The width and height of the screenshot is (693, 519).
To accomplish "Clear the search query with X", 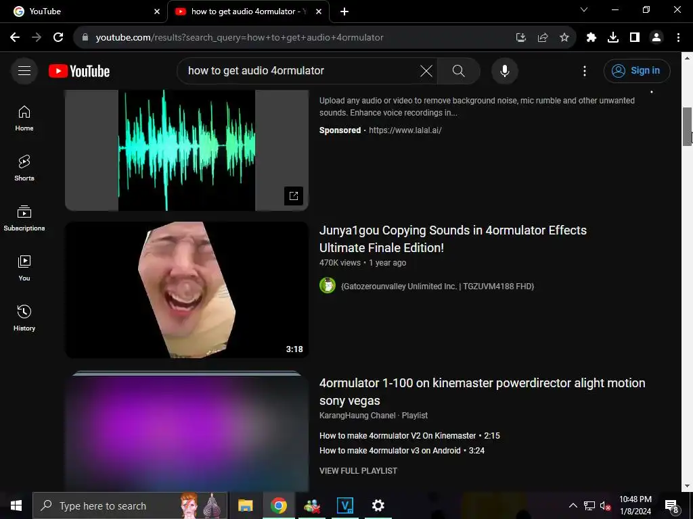I will tap(426, 70).
